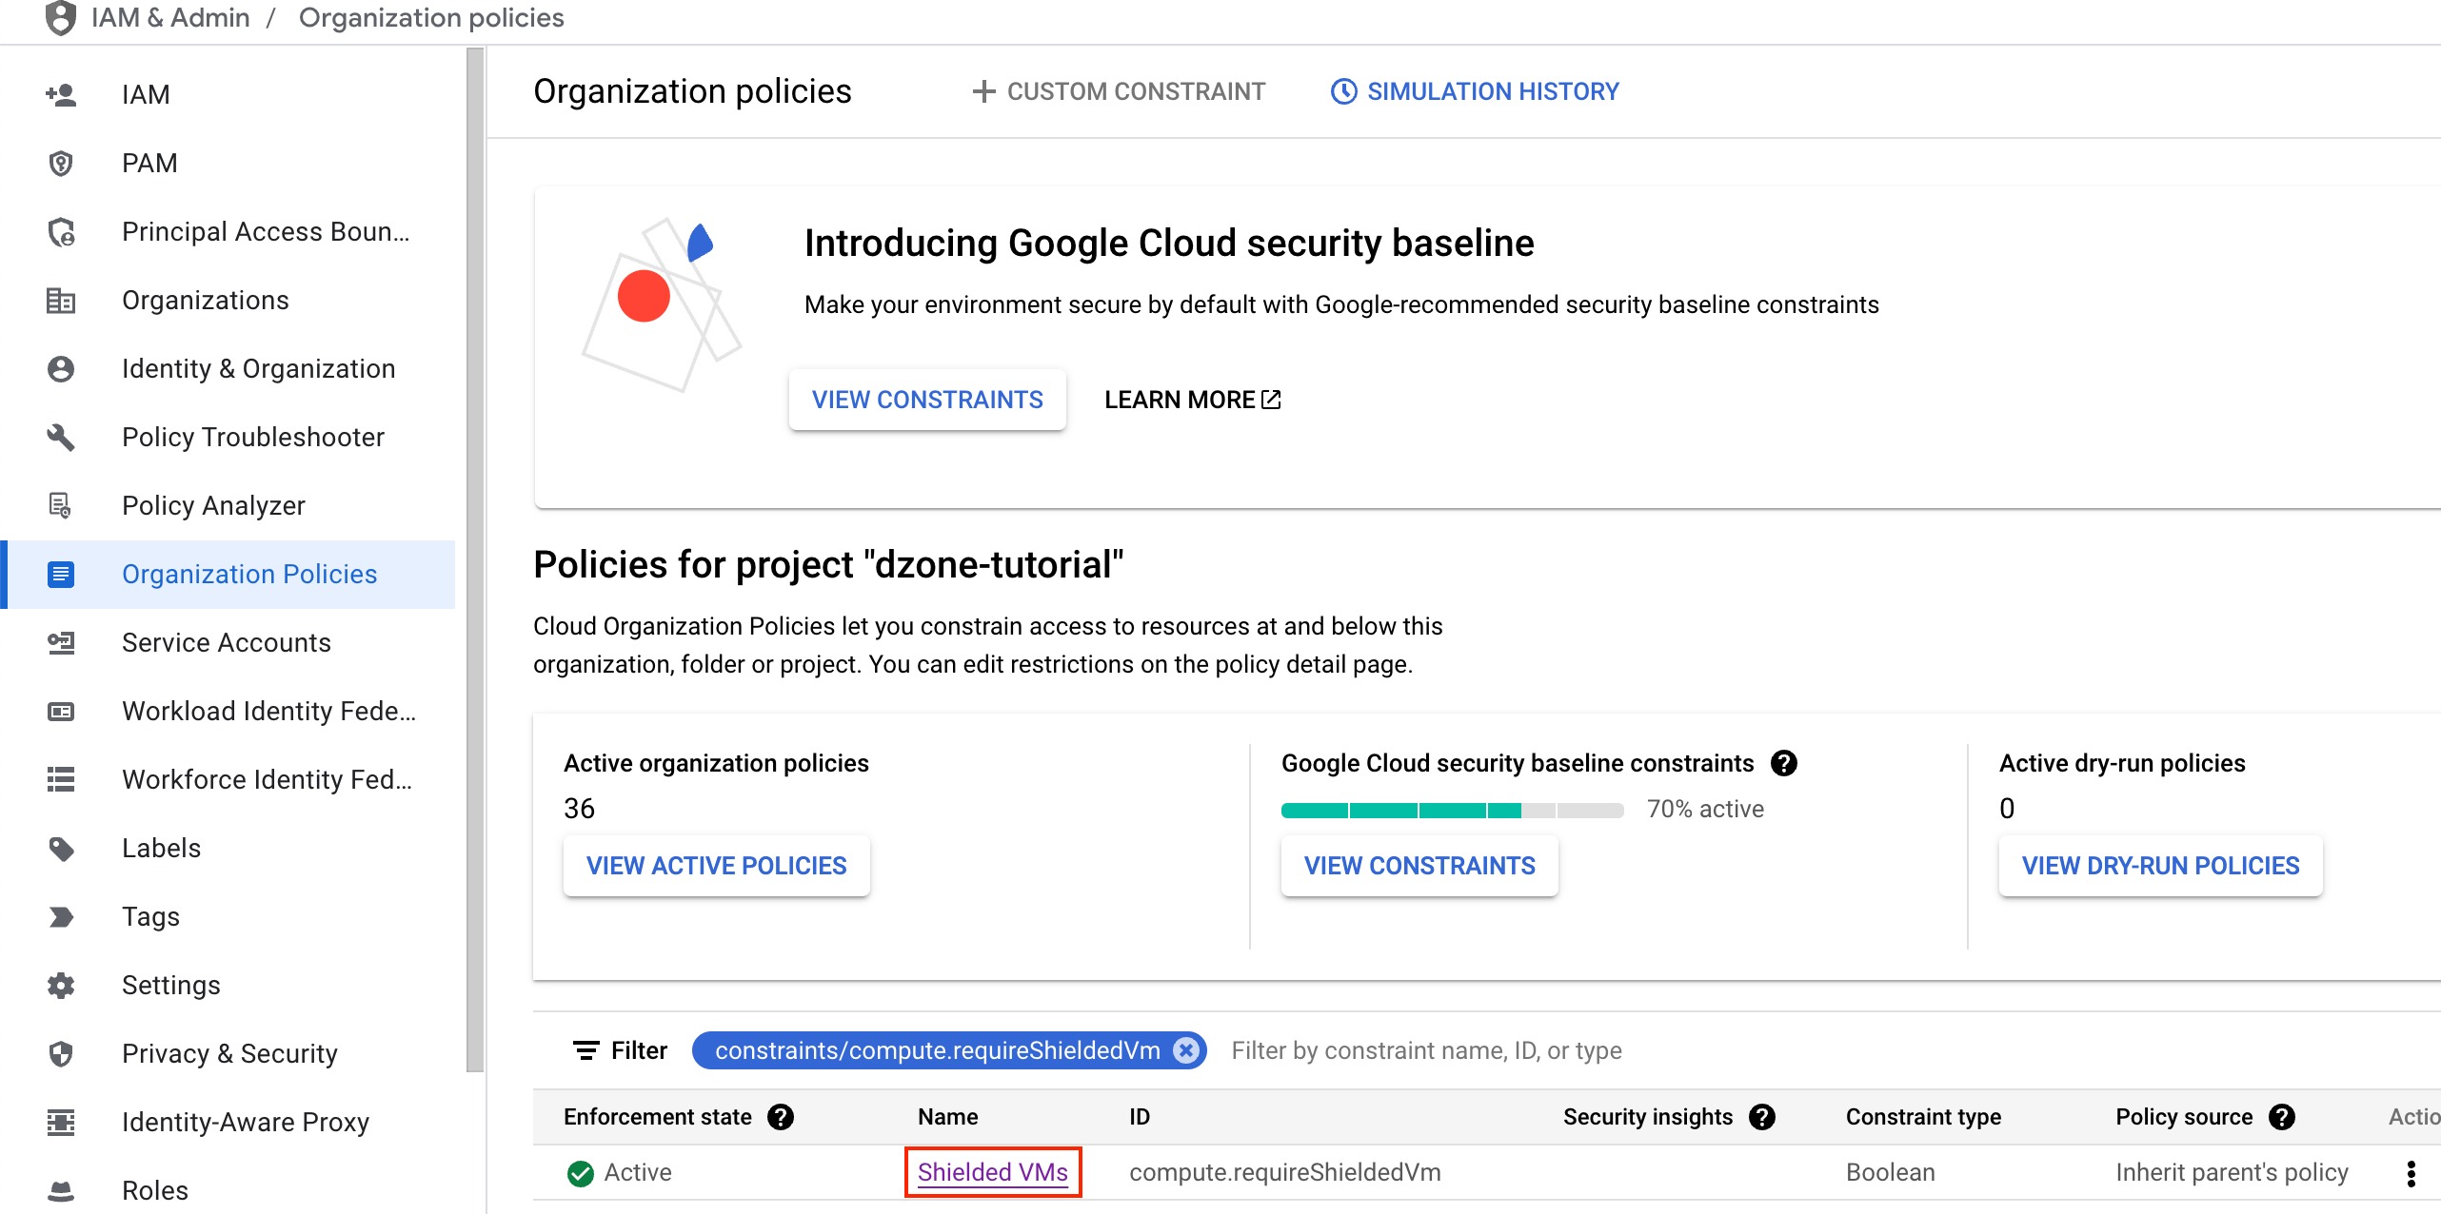The image size is (2441, 1214).
Task: Click the IAM & Admin shield logo
Action: coord(60,18)
